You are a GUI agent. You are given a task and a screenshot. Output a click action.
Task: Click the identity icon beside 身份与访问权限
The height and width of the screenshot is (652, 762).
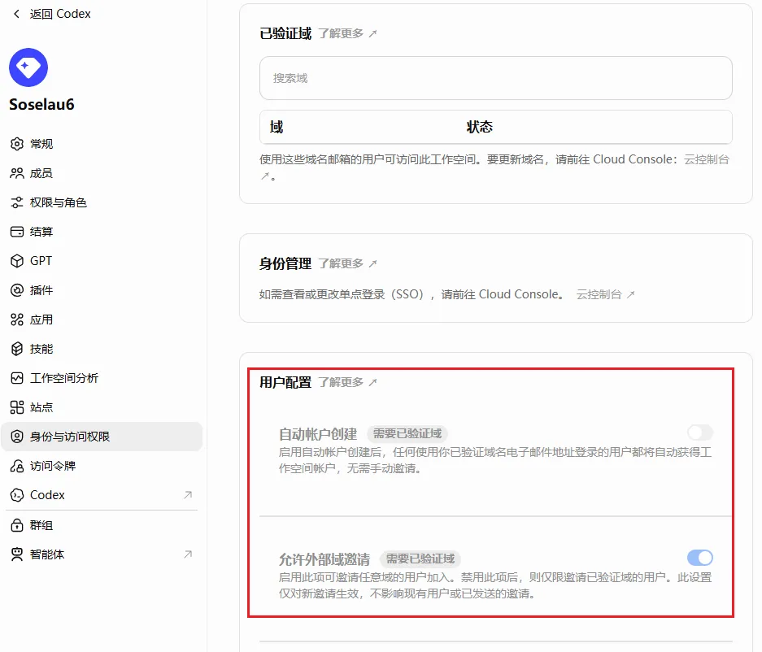coord(17,437)
